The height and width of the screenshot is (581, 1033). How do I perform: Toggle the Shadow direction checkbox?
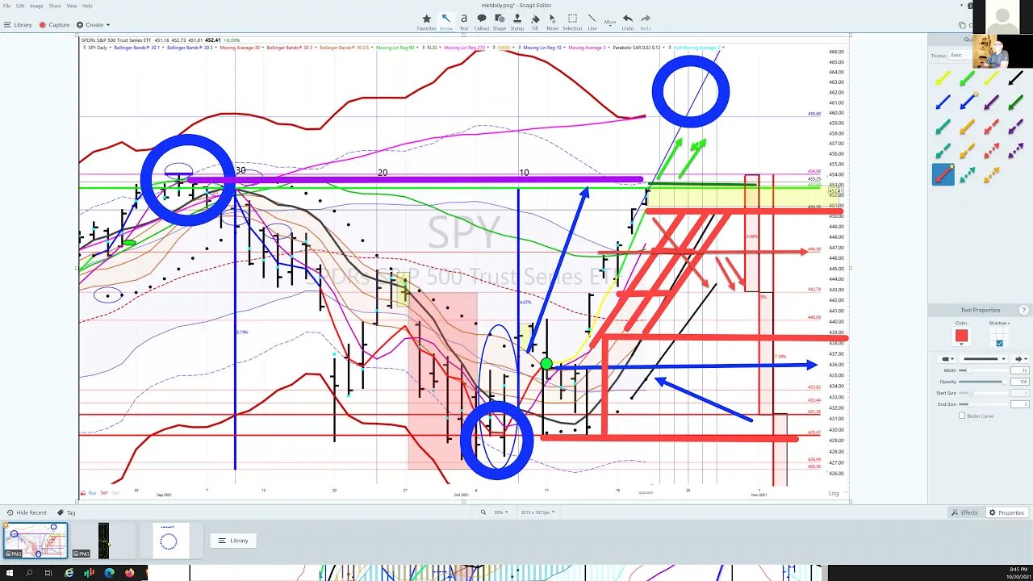999,343
